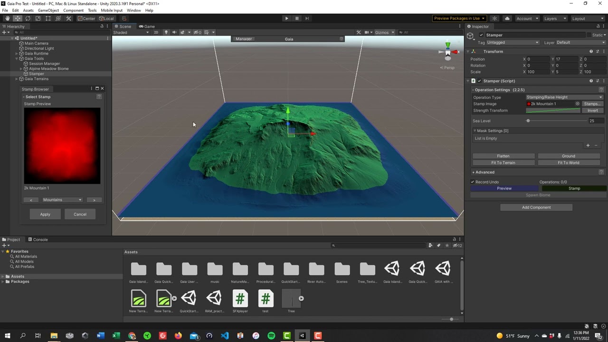Screen dimensions: 608x342
Task: Click the Flatten button
Action: [503, 156]
